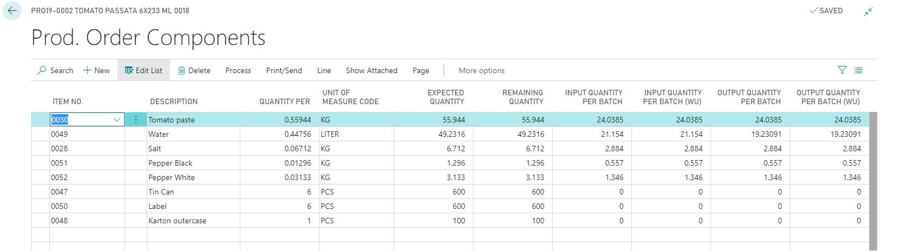Open the Page menu
This screenshot has height=251, width=906.
(x=421, y=70)
